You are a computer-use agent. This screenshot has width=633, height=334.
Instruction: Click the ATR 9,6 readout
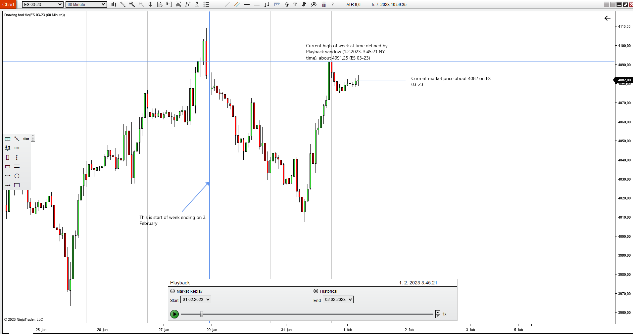(354, 5)
